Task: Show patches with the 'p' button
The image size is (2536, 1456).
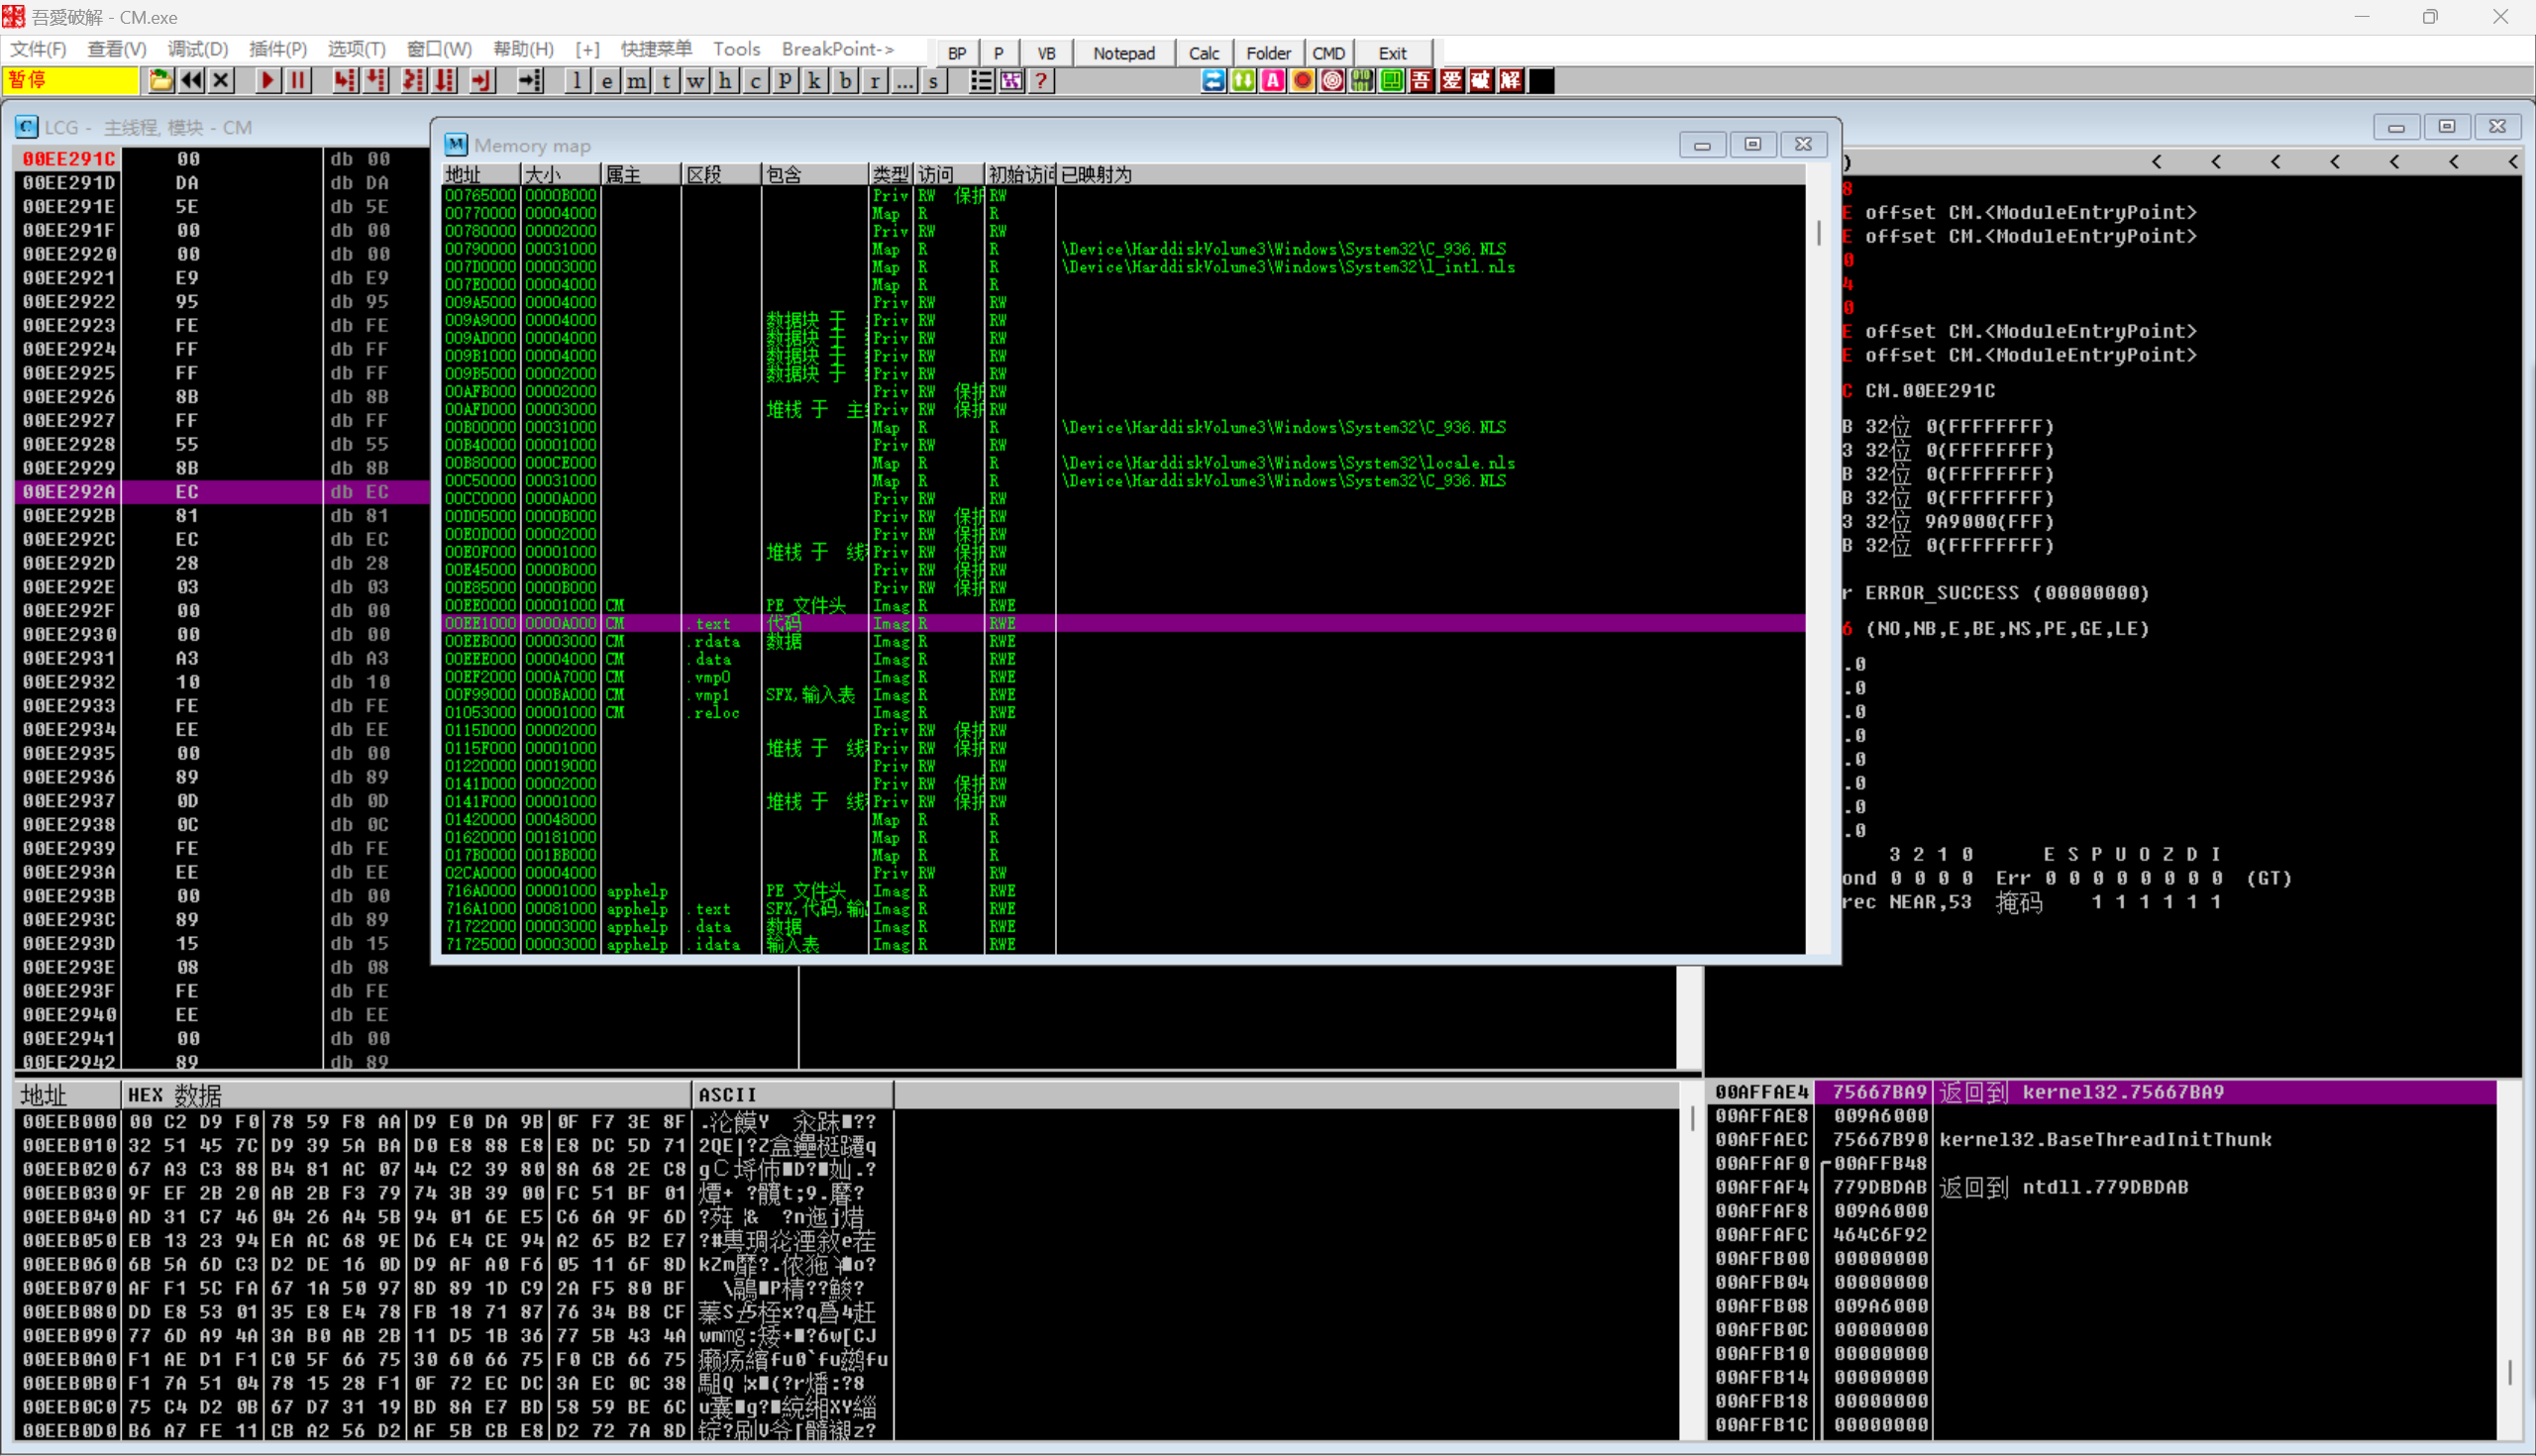Action: click(x=786, y=81)
